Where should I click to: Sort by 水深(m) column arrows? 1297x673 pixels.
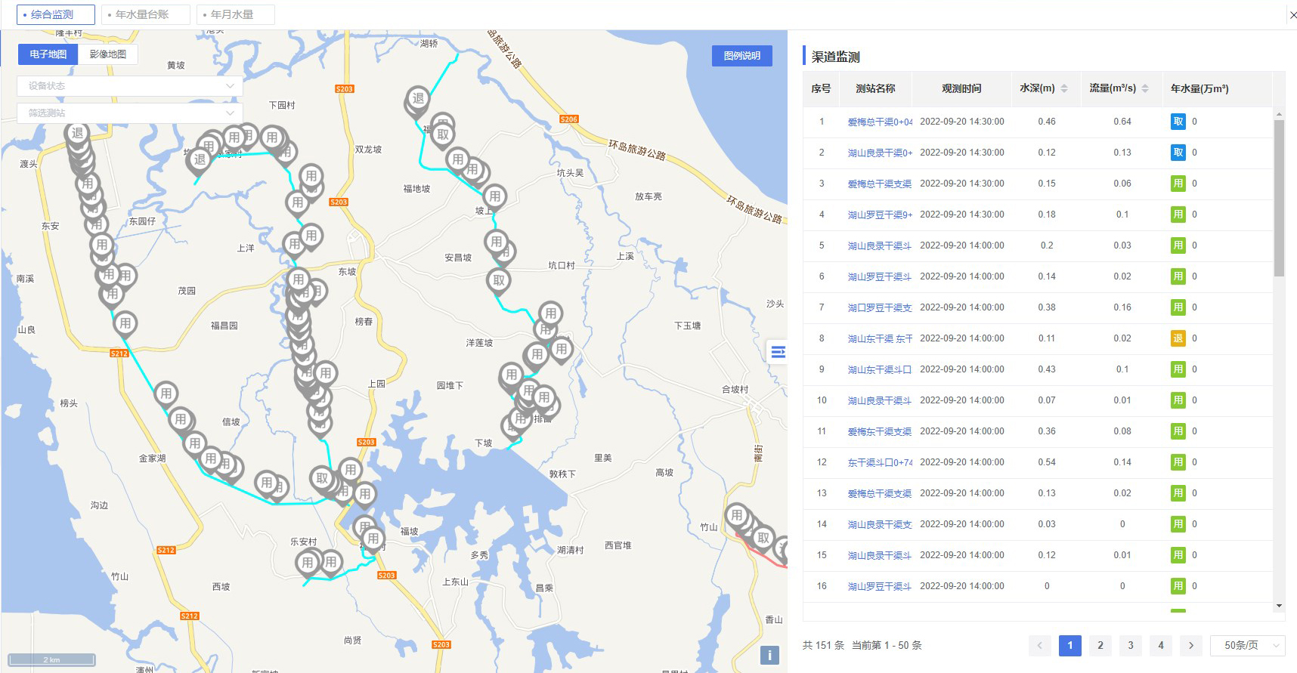click(x=1064, y=88)
